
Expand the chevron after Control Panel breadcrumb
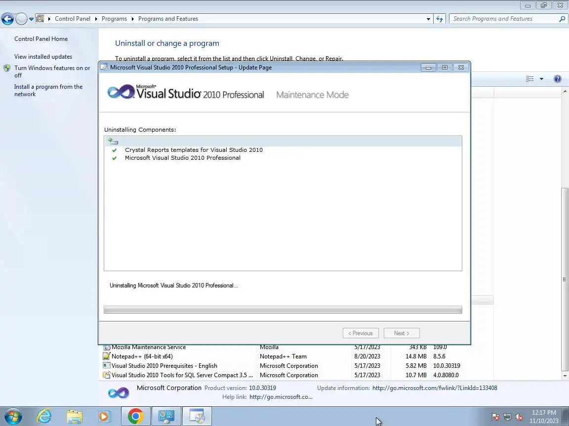pos(96,19)
